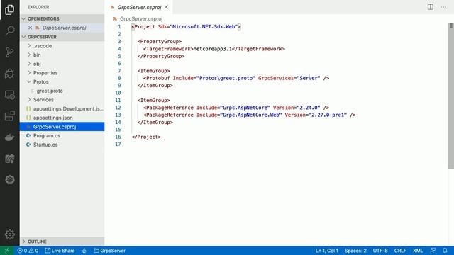Open Program.cs file
Viewport: 454px width, 255px height.
coord(62,135)
